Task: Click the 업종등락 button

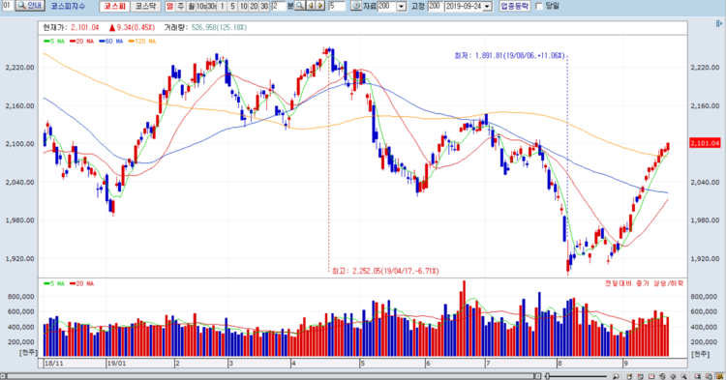Action: pos(514,6)
